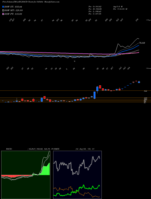The image size is (151, 199).
Task: Click the 'Pre H: 192.00' high value
Action: coord(95,9)
